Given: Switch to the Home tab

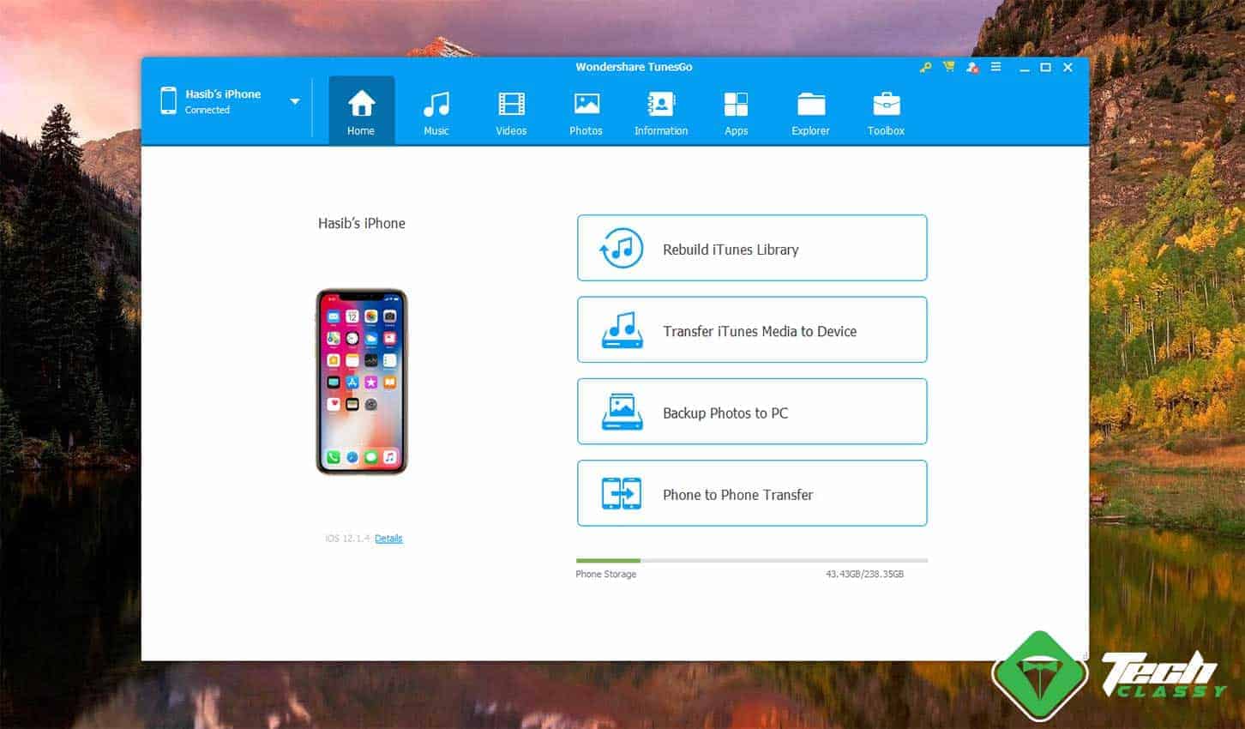Looking at the screenshot, I should click(x=361, y=111).
